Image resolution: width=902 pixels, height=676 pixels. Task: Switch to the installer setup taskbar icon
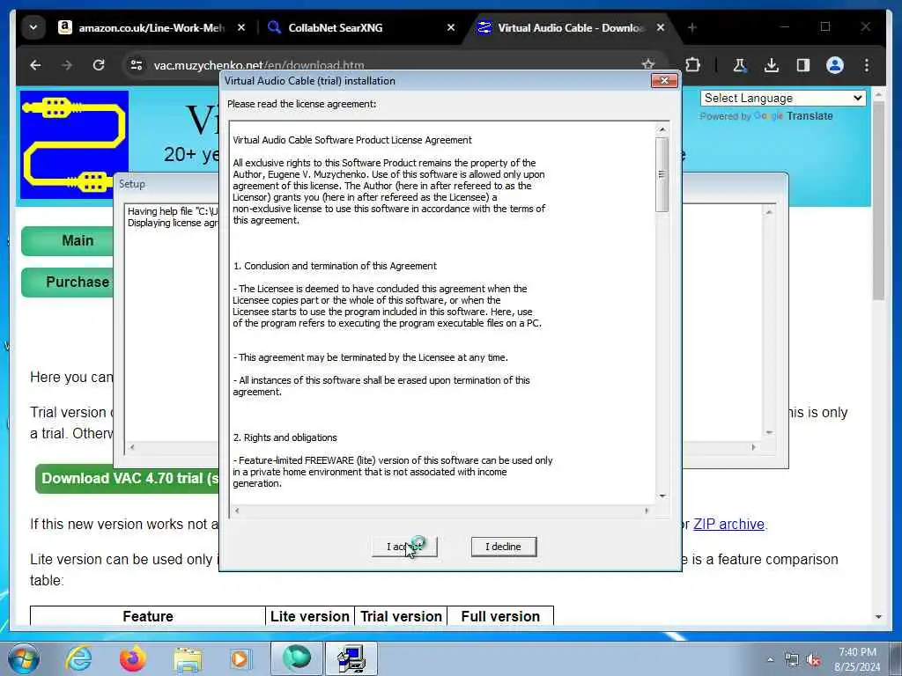click(x=351, y=658)
